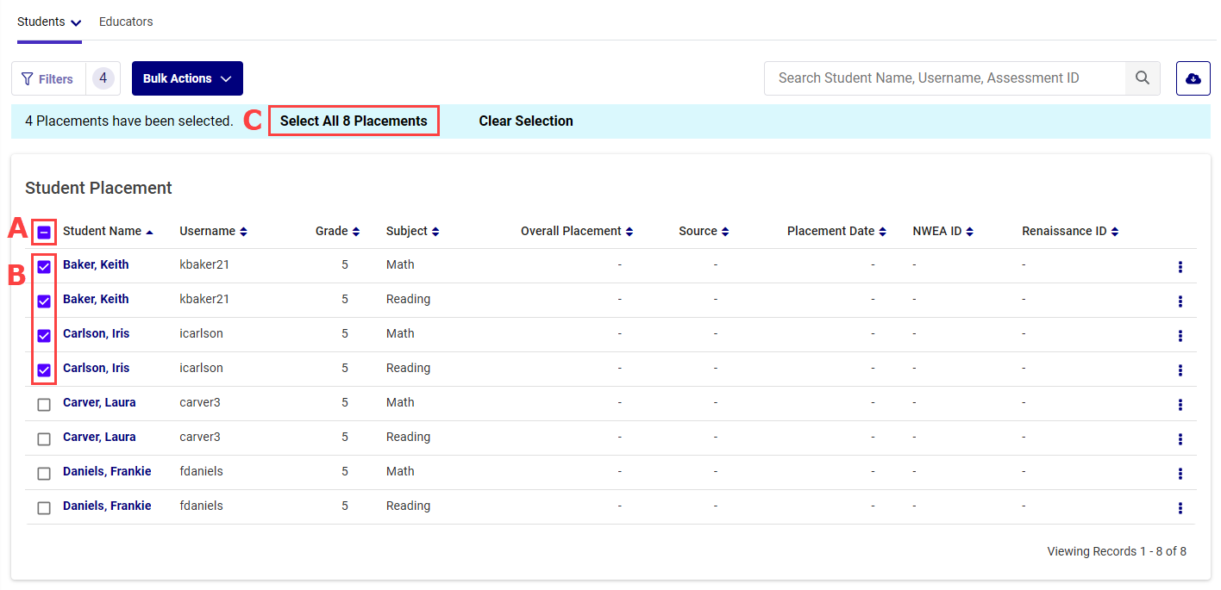Image resolution: width=1221 pixels, height=590 pixels.
Task: Open the Baker, Keith student link
Action: [x=96, y=264]
